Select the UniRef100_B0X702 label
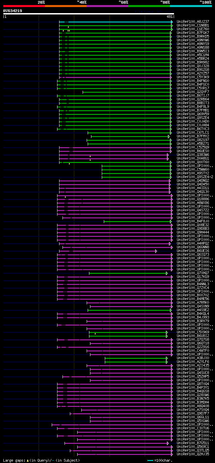The image size is (215, 463). [193, 295]
